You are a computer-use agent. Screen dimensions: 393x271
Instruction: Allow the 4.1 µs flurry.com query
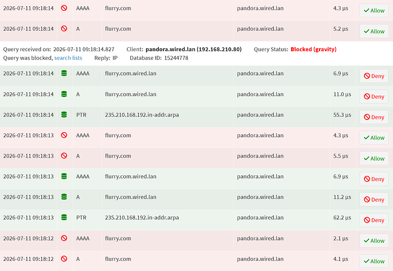tap(374, 261)
